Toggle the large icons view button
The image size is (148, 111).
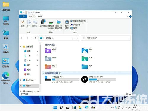[x=130, y=94]
